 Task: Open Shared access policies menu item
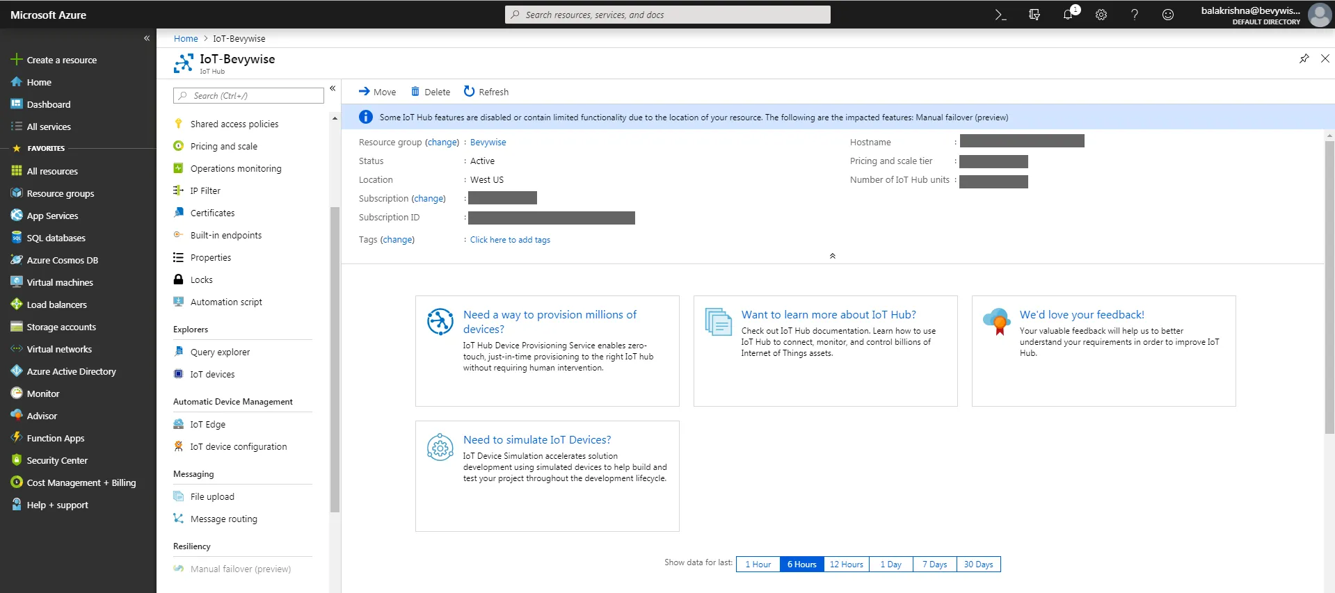[234, 124]
